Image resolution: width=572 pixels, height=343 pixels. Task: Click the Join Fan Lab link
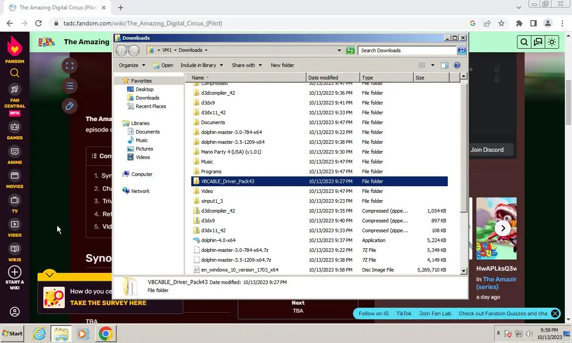tap(435, 314)
